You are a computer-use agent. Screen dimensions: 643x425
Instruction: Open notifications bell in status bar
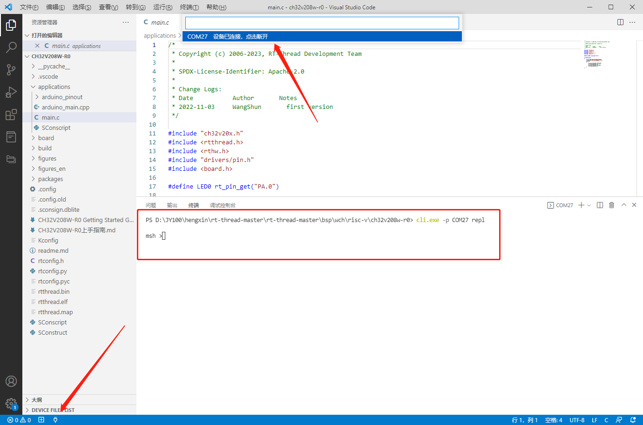click(x=633, y=420)
